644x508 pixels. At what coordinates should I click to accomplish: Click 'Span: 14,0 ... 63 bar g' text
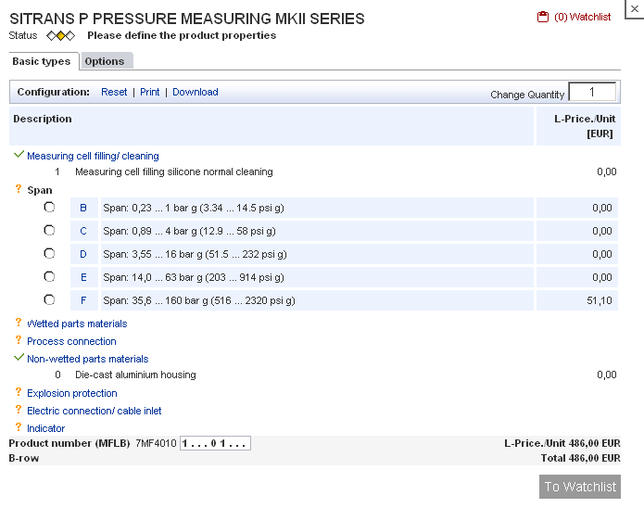click(x=194, y=277)
